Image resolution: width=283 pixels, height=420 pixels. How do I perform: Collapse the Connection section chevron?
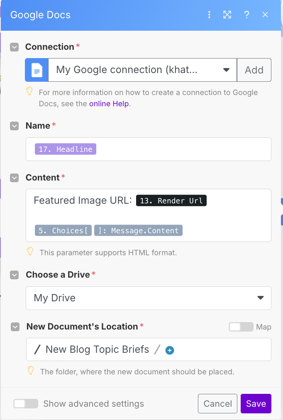pos(15,47)
